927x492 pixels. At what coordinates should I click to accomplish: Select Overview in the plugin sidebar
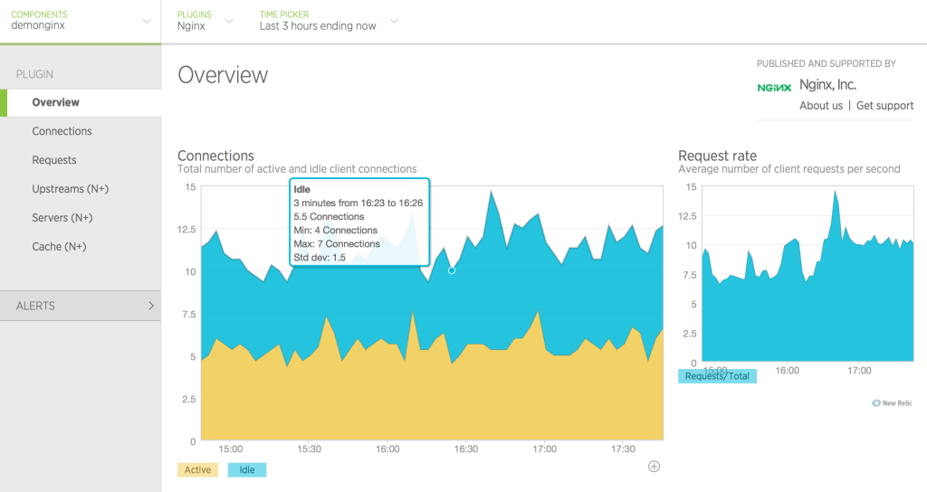click(x=56, y=102)
